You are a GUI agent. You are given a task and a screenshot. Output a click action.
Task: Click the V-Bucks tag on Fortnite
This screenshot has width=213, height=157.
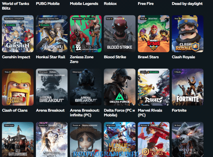pos(178,72)
